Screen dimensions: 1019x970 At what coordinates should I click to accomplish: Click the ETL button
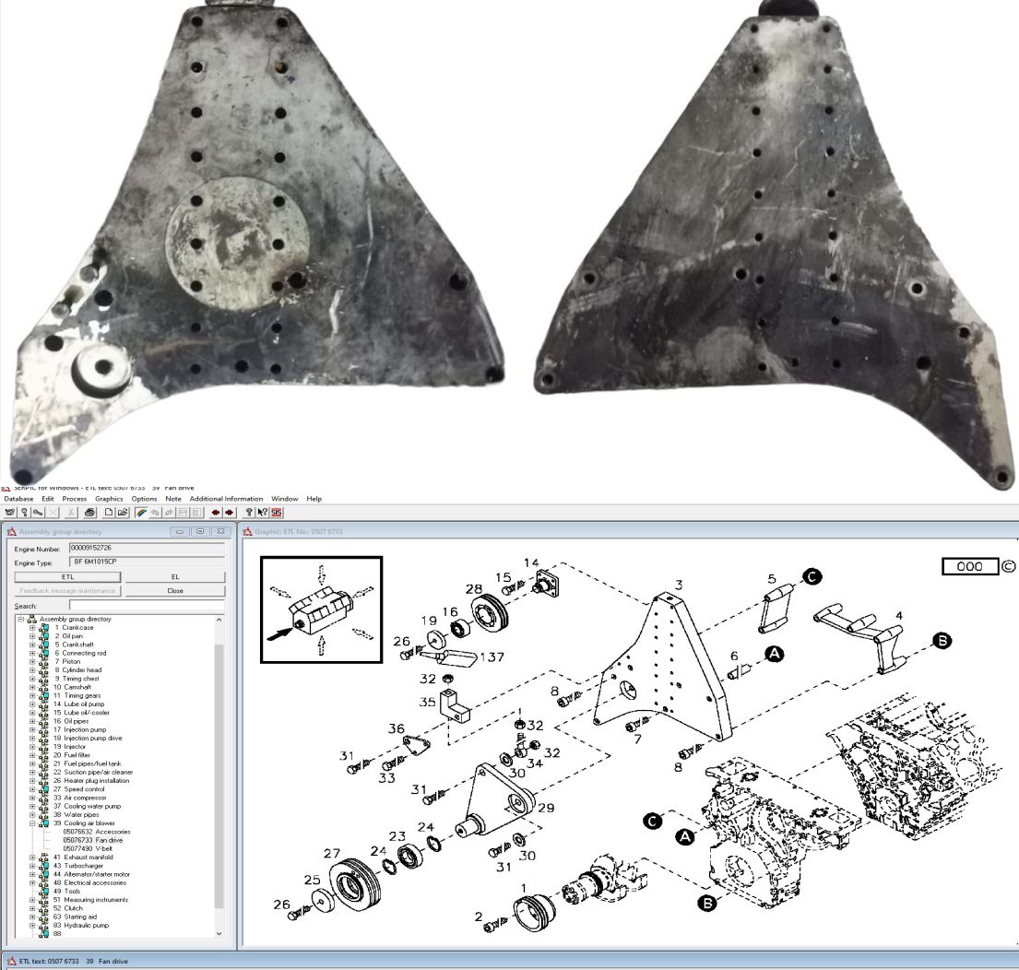(67, 577)
